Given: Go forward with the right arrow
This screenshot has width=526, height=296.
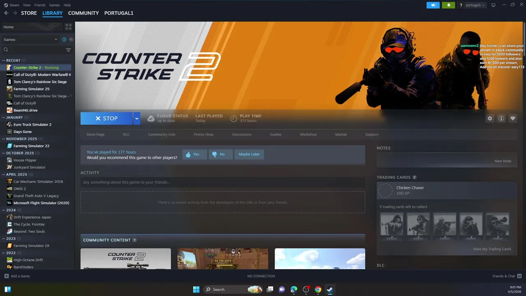Looking at the screenshot, I should pyautogui.click(x=15, y=13).
